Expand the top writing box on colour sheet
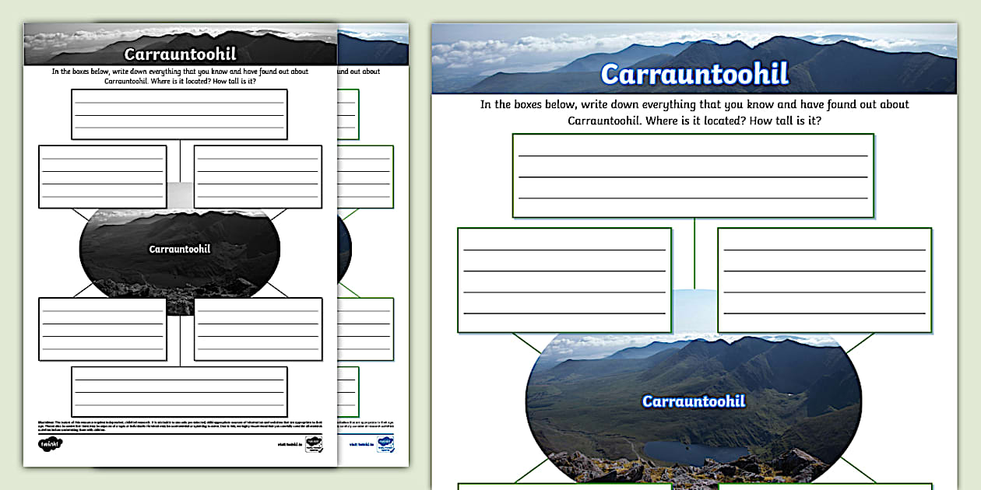 693,175
